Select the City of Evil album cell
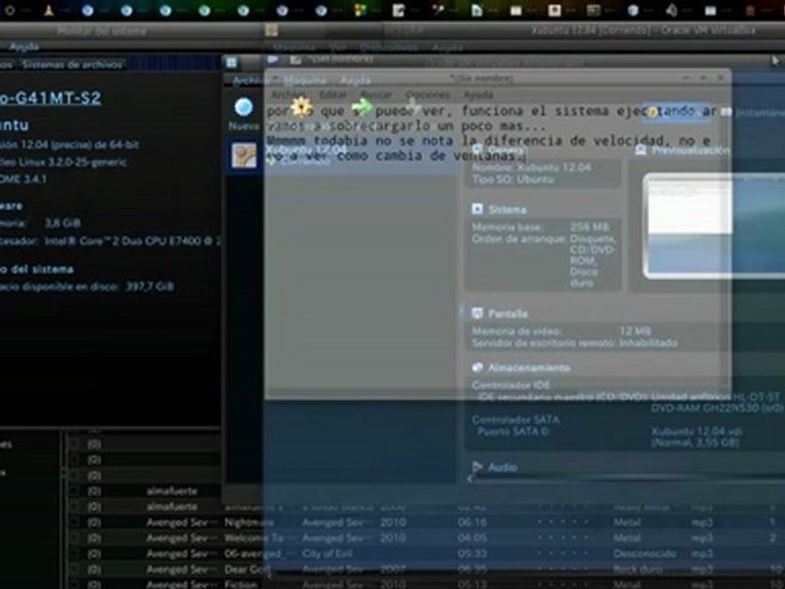Screen dimensions: 785x589 pyautogui.click(x=327, y=554)
